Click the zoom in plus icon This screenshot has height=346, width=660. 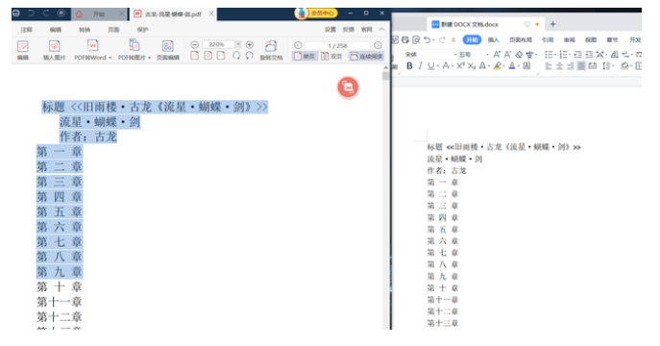point(249,44)
